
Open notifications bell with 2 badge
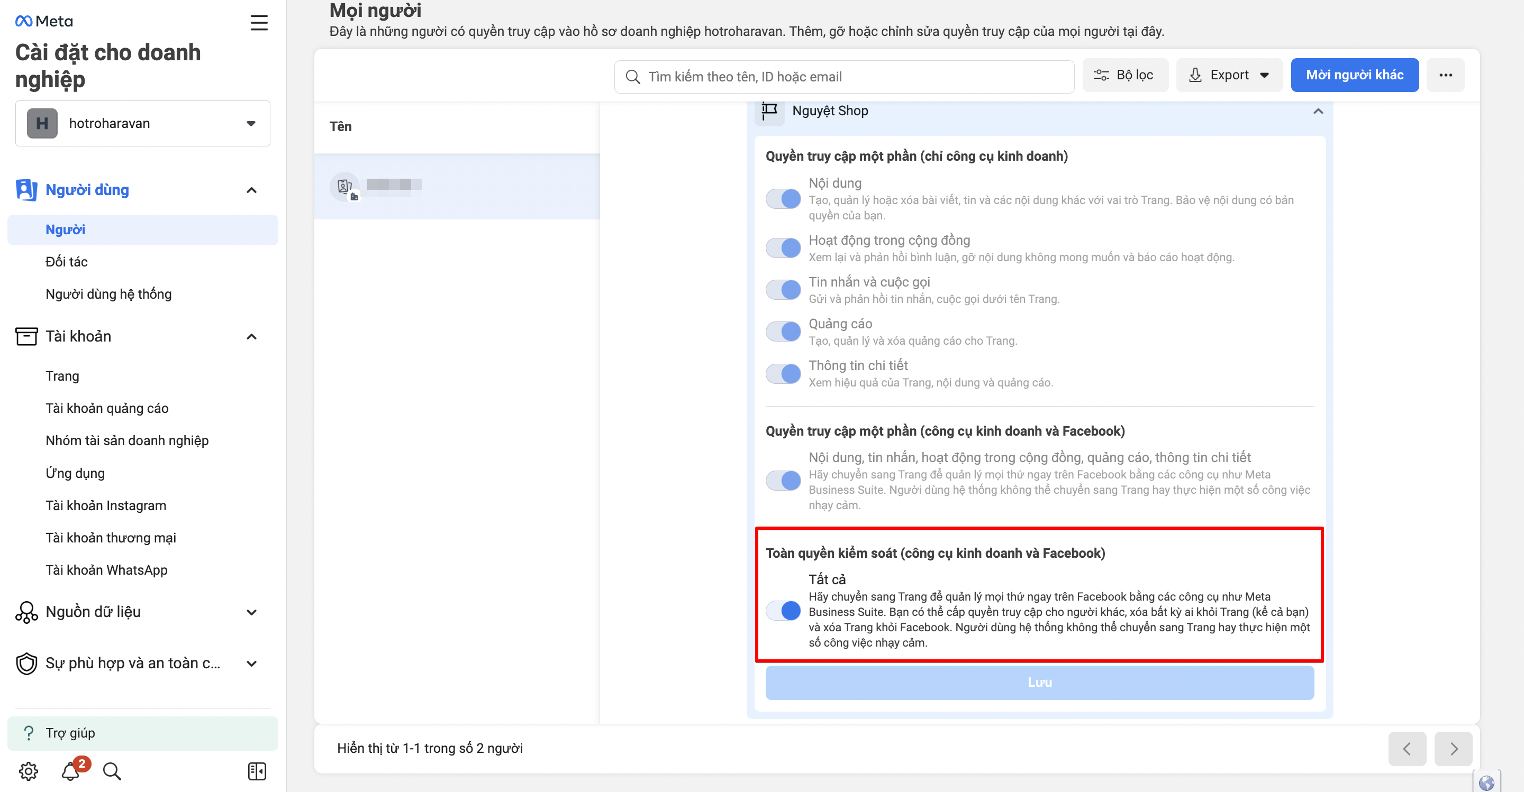[70, 771]
